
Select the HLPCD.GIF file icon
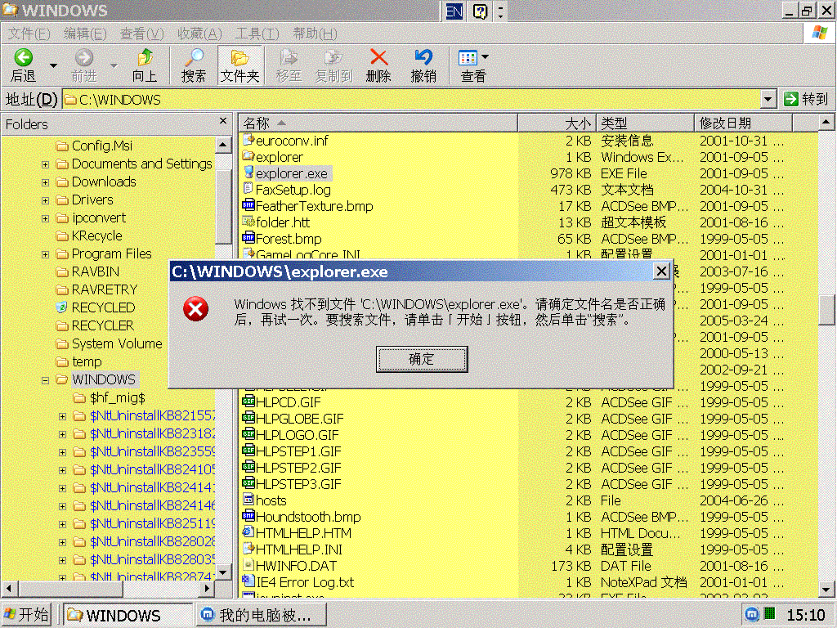pyautogui.click(x=248, y=401)
